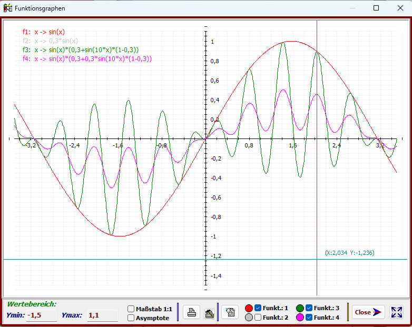412x327 pixels.
Task: Uncheck the Funkt.: 4 checkbox
Action: [x=309, y=318]
